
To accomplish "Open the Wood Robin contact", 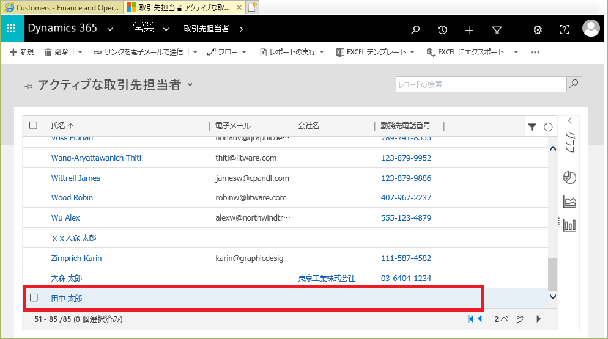I will [x=72, y=197].
